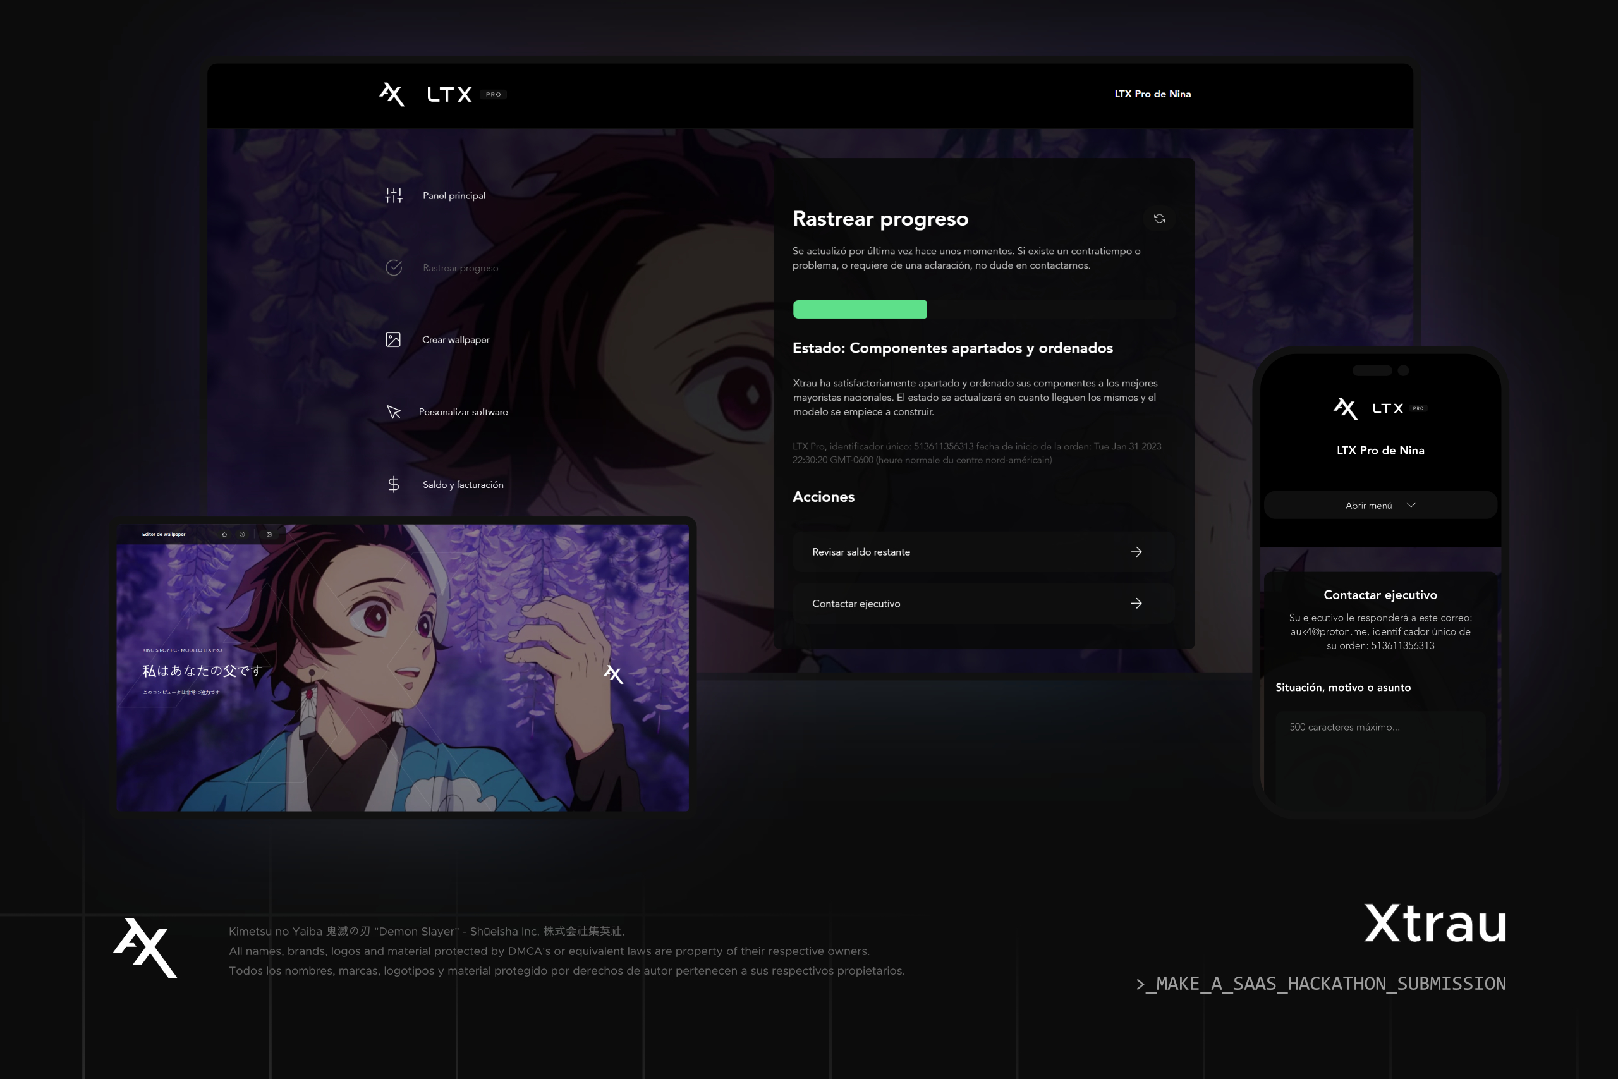Click the refresh icon beside Rastrear progreso

pos(1159,219)
